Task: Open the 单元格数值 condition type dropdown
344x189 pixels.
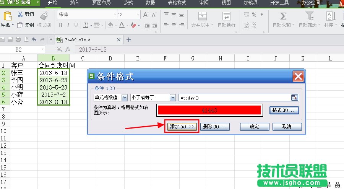Action: pos(125,98)
